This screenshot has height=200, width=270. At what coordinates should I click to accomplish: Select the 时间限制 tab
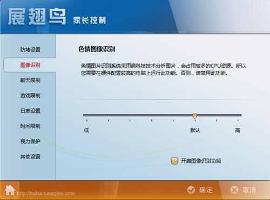pyautogui.click(x=30, y=126)
